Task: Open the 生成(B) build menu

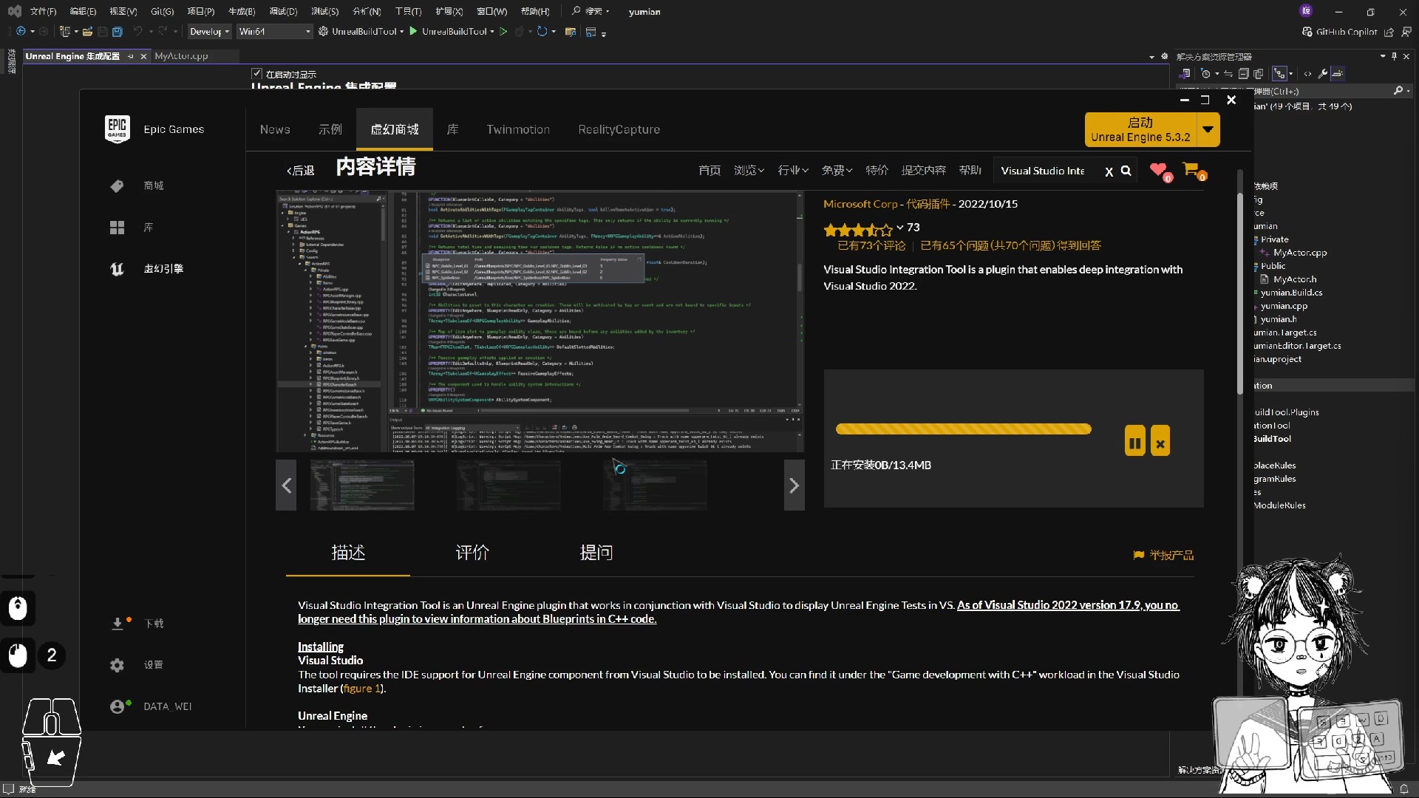Action: 242,11
